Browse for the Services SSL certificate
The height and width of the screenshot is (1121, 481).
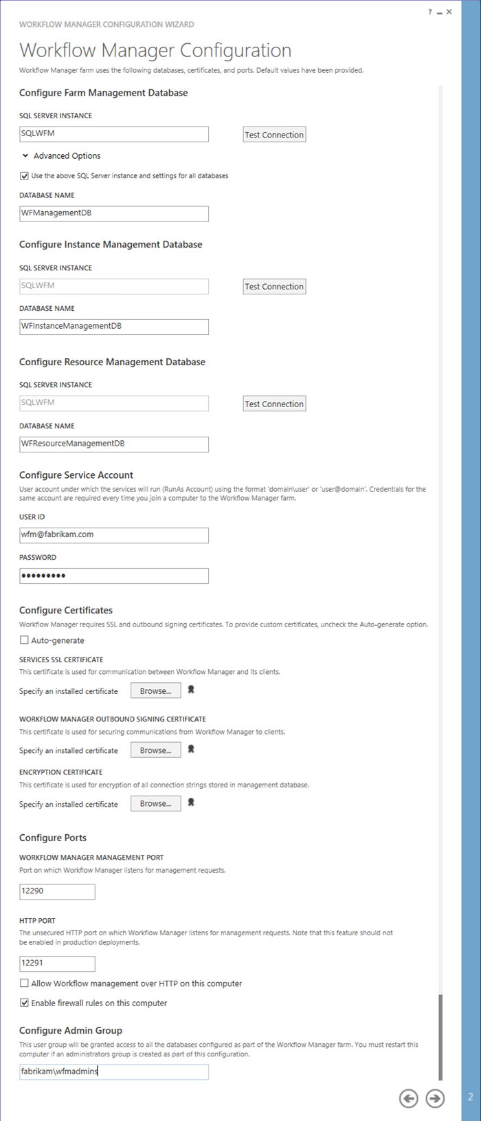coord(156,691)
